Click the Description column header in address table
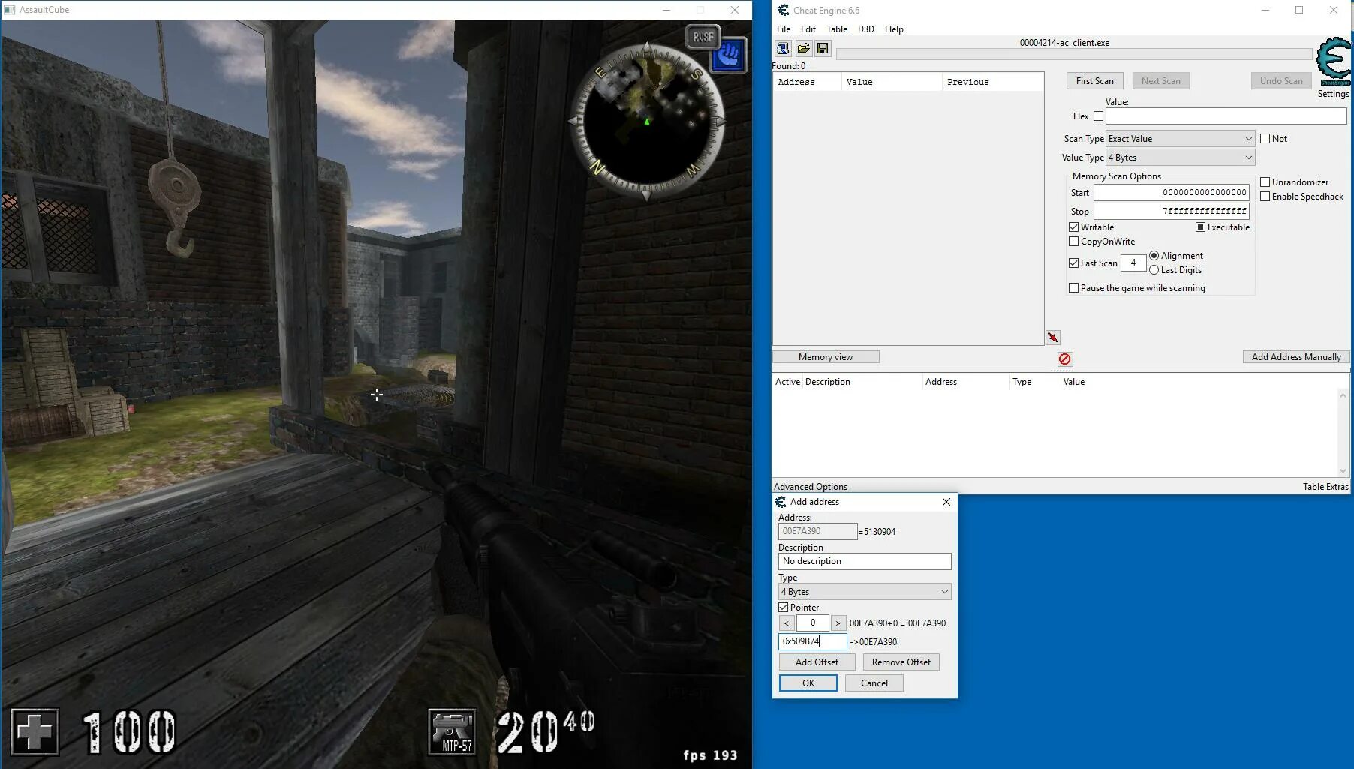The width and height of the screenshot is (1354, 769). tap(862, 382)
